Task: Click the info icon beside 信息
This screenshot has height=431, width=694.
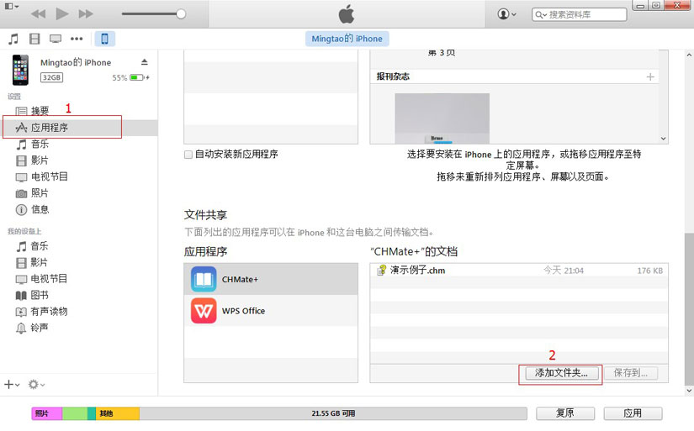Action: tap(21, 210)
